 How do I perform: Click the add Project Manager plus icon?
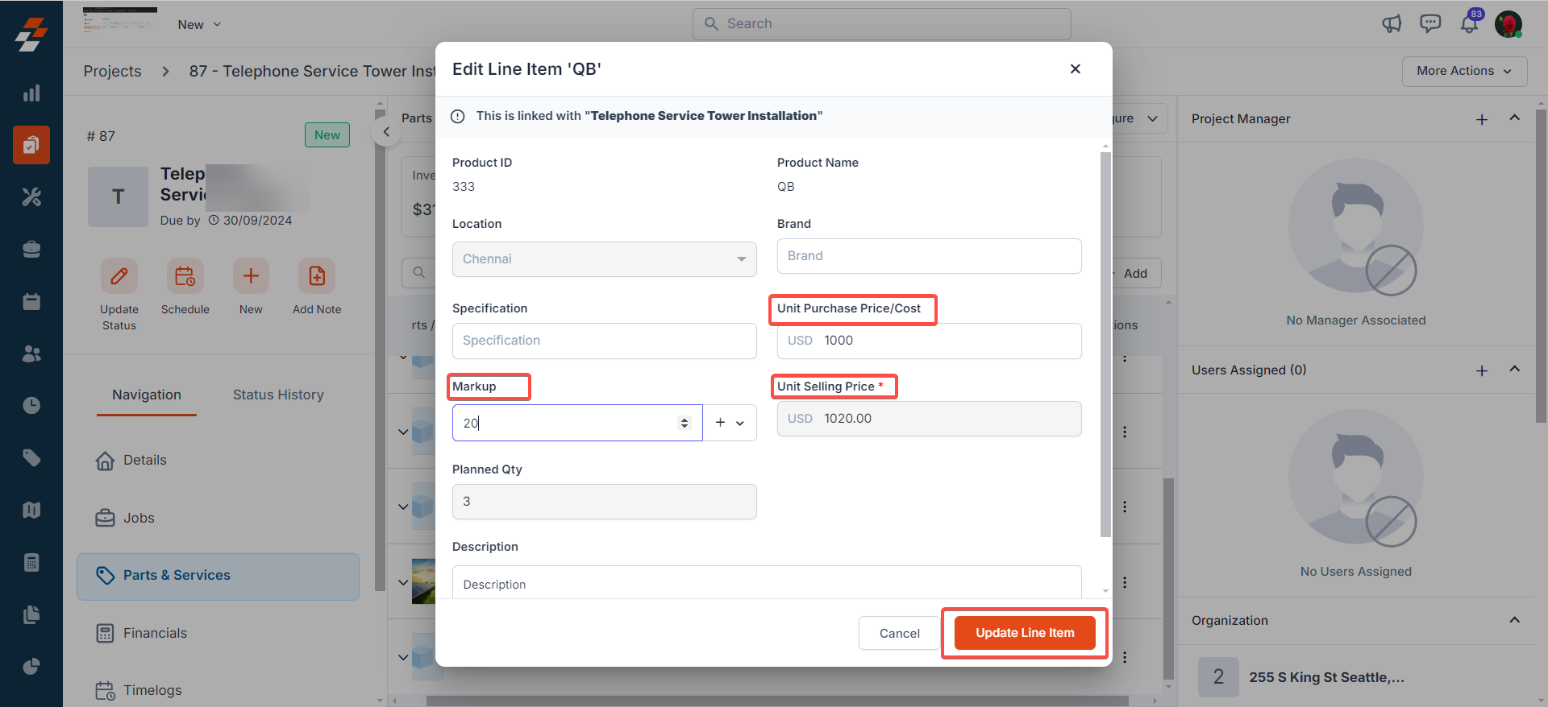[1482, 119]
